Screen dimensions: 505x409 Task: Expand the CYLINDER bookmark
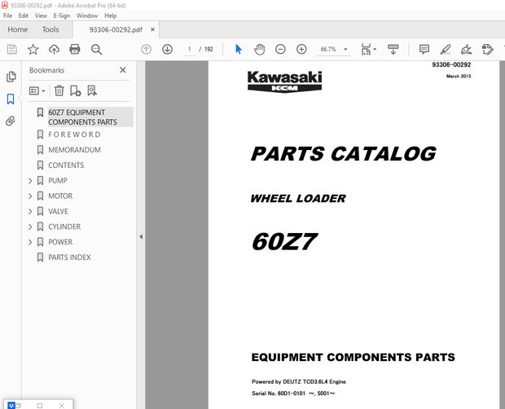point(30,226)
